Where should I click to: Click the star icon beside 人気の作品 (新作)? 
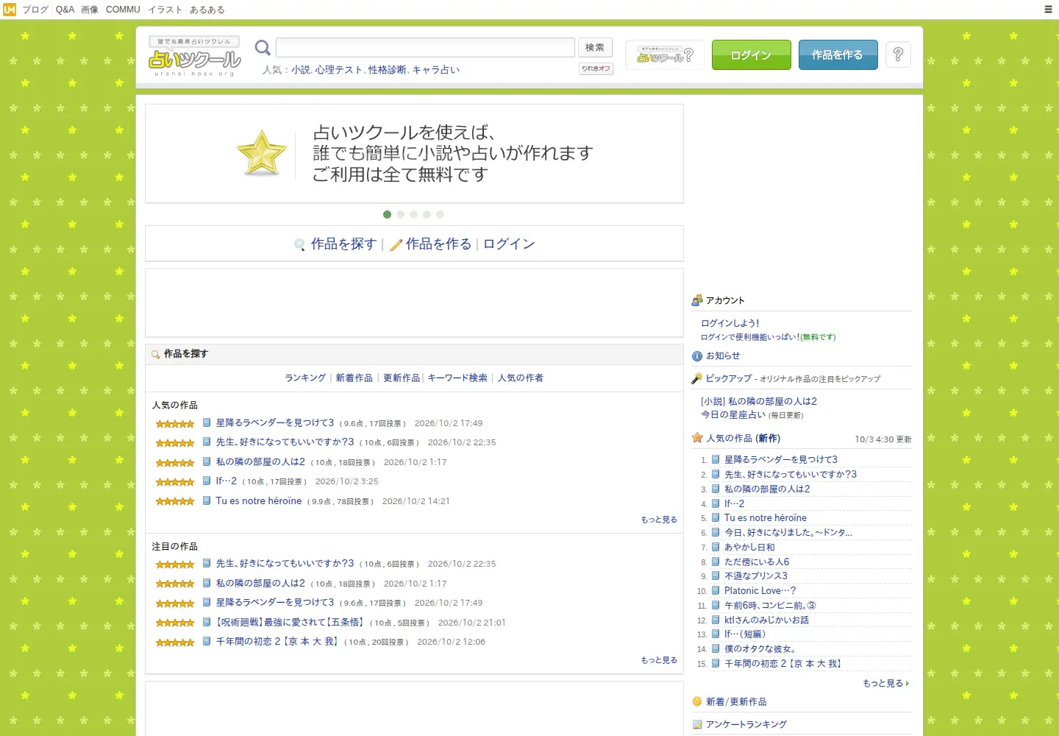[697, 438]
